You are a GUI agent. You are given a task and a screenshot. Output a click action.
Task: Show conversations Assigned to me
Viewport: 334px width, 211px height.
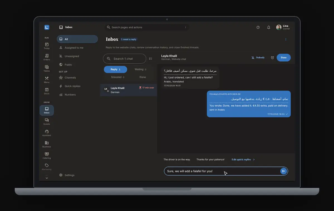77,48
